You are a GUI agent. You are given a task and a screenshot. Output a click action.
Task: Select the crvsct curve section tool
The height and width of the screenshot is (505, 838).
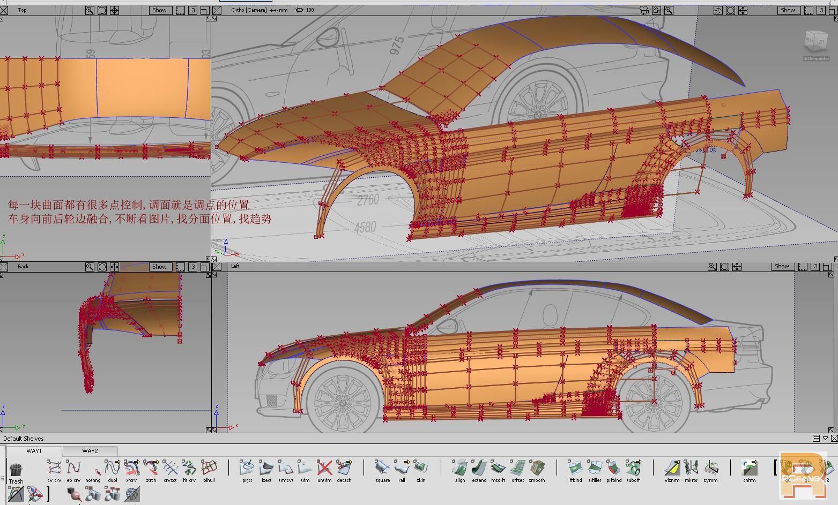pyautogui.click(x=170, y=471)
